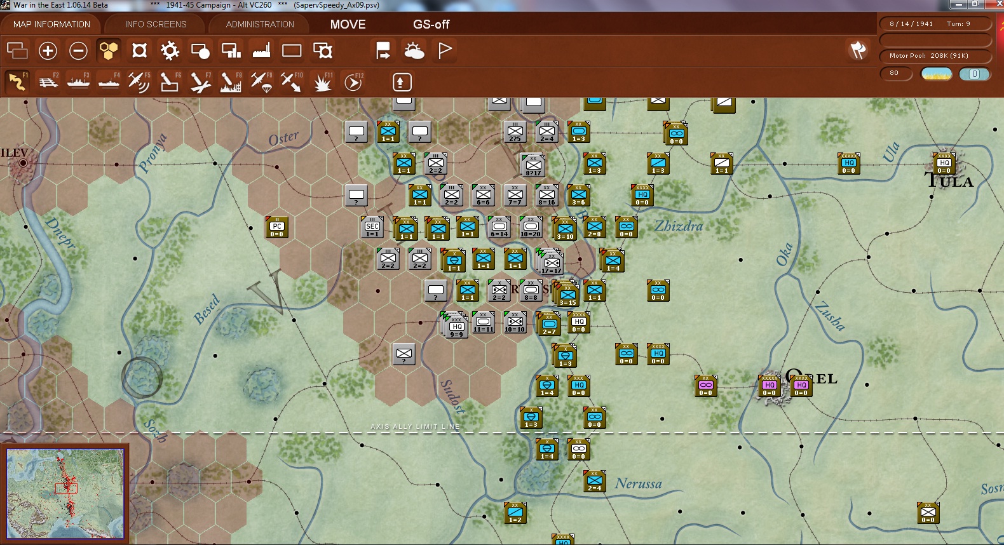This screenshot has height=545, width=1004.
Task: Zoom in the map with plus icon
Action: [x=48, y=50]
